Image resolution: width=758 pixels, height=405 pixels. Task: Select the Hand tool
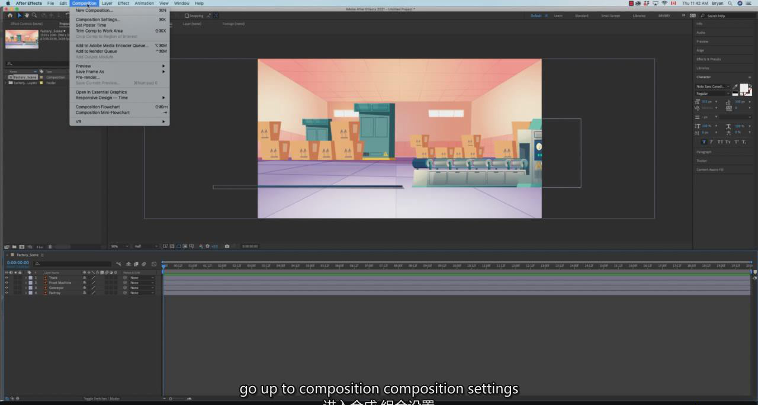click(27, 15)
